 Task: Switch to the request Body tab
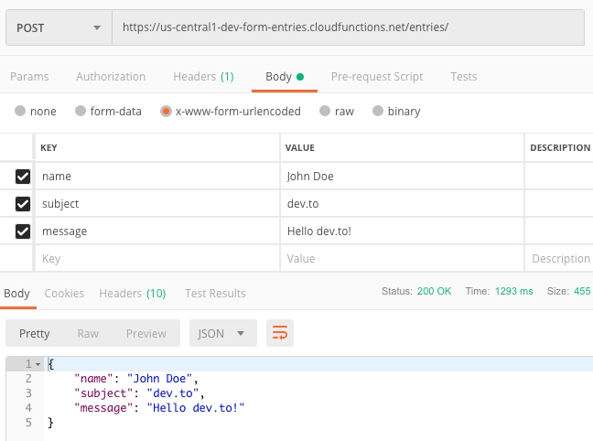[285, 77]
